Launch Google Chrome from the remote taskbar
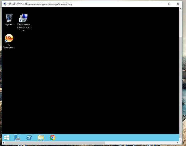The image size is (186, 146). tap(52, 138)
